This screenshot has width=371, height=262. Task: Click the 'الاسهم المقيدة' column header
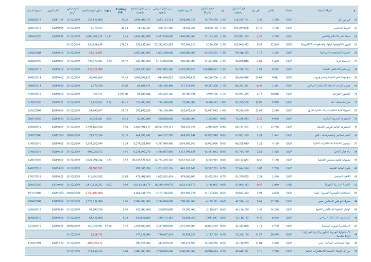[185, 11]
